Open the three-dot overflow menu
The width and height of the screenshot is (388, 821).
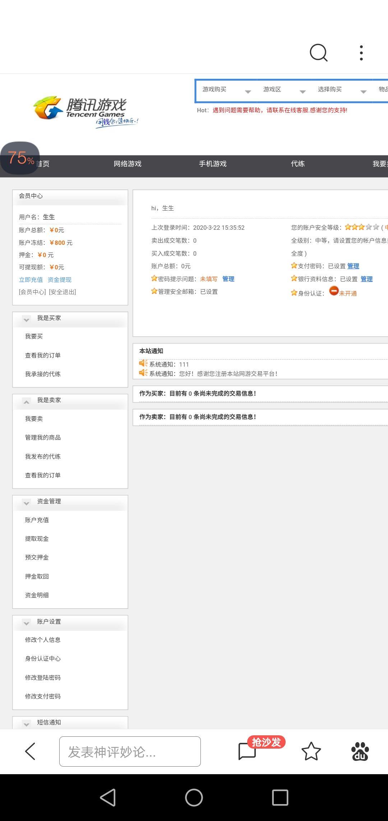pos(361,53)
